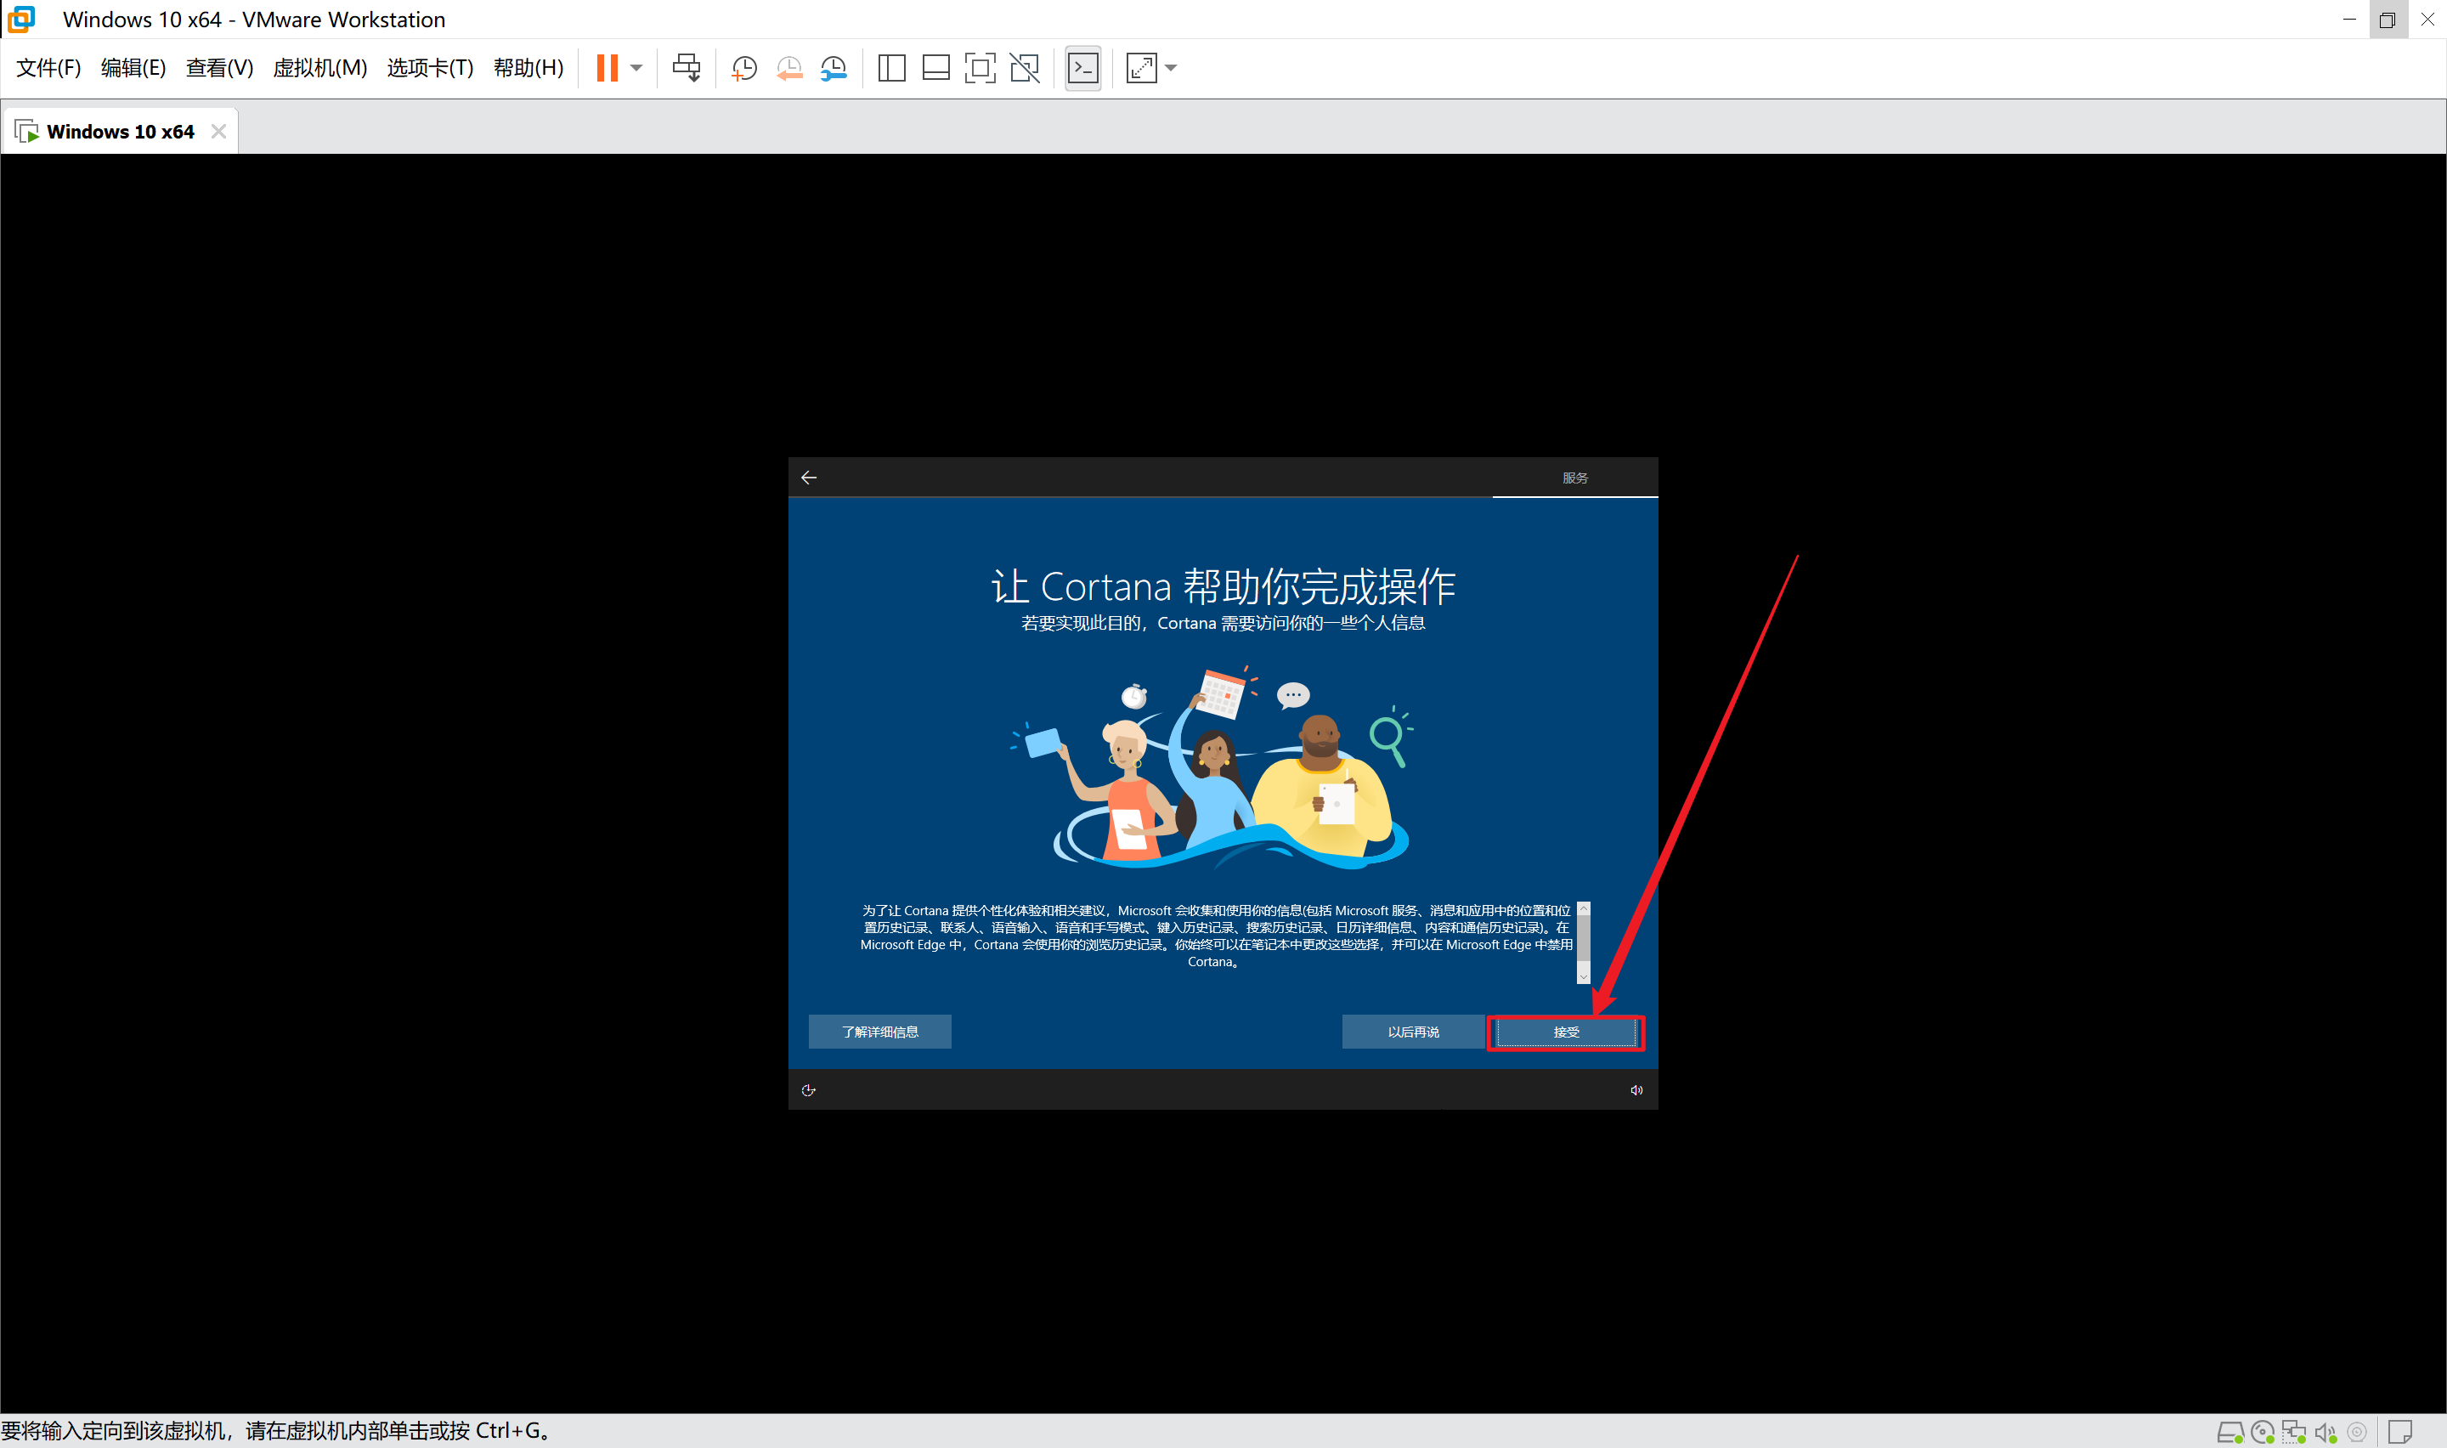Click the 以后再说 button
The height and width of the screenshot is (1448, 2447).
pyautogui.click(x=1412, y=1032)
